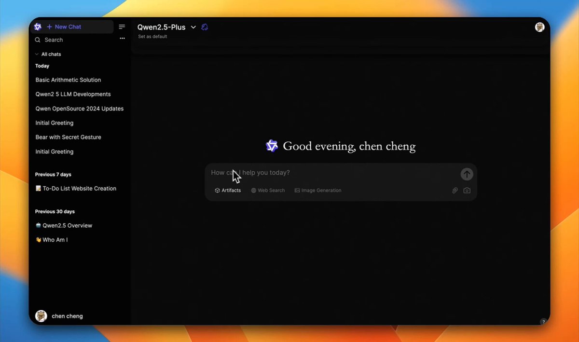This screenshot has width=579, height=342.
Task: Open the Basic Arithmetic Solution chat
Action: [x=68, y=80]
